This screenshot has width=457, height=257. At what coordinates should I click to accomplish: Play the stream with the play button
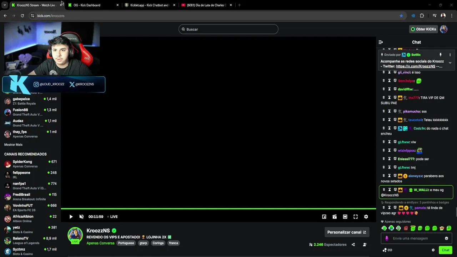point(71,217)
